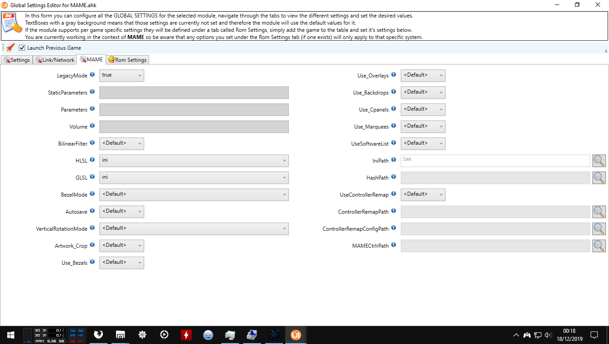Click info icon next to StaticParameters
609x344 pixels.
pyautogui.click(x=92, y=92)
